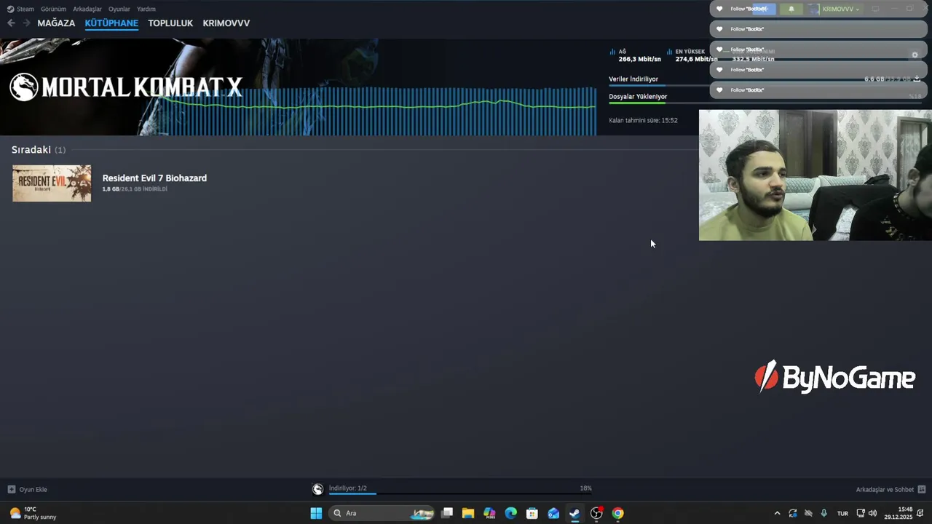The image size is (932, 524).
Task: Click the taskbar Ara search box
Action: (x=382, y=513)
